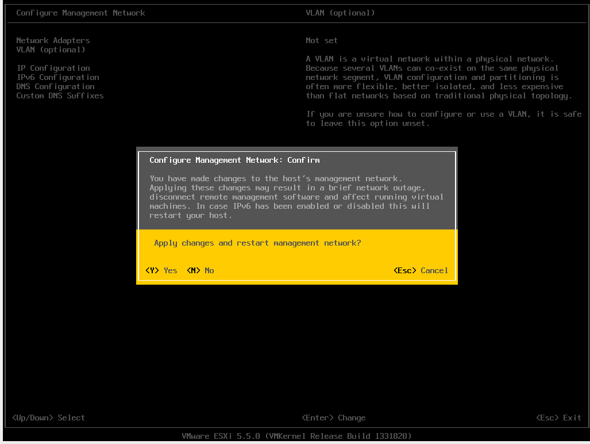Viewport: 590px width, 444px height.
Task: Click the Enter Change hint at bottom
Action: click(x=333, y=418)
